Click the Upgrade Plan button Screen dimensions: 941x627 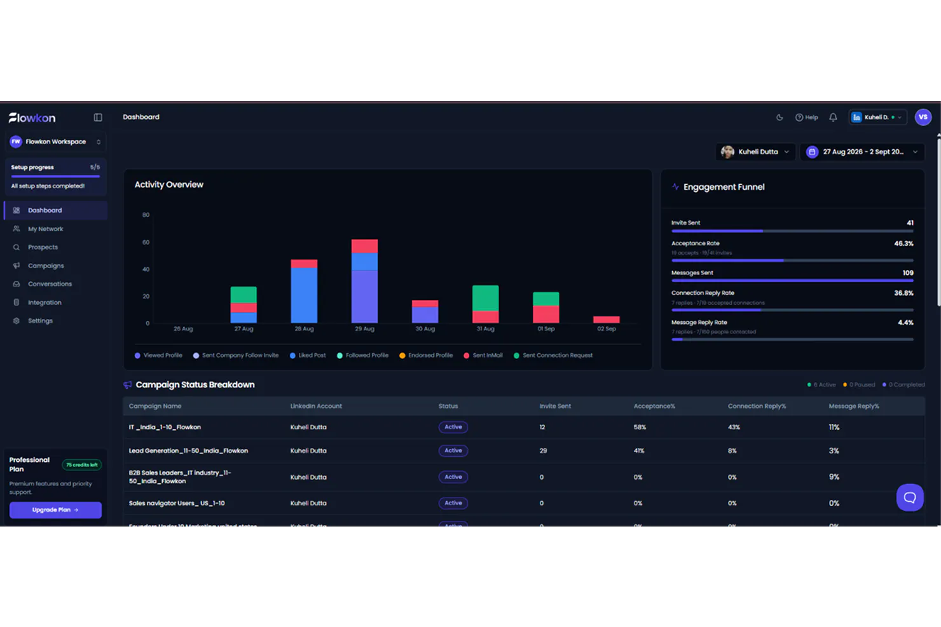[x=55, y=510]
